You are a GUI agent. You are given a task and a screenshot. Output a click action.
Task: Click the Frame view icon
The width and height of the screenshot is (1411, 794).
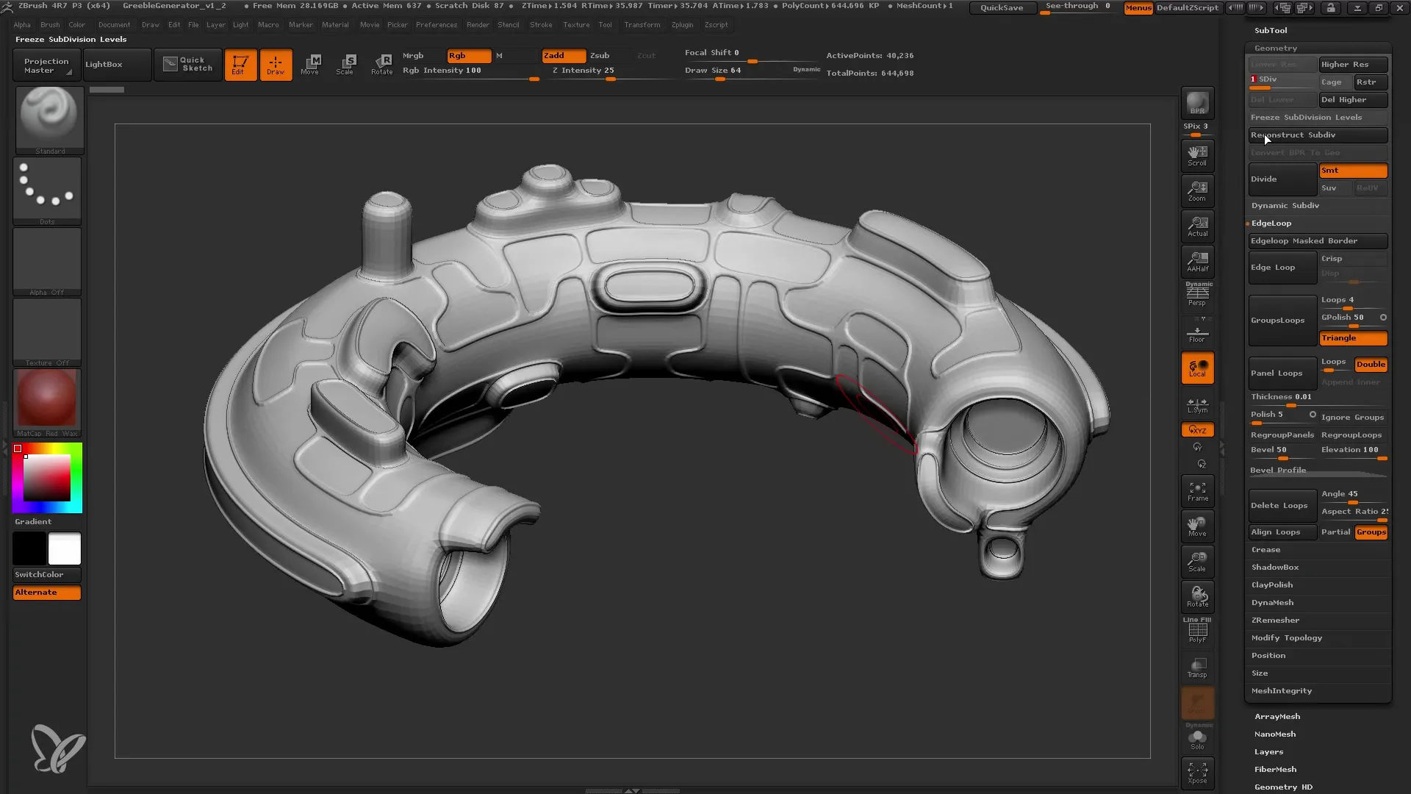1197,491
